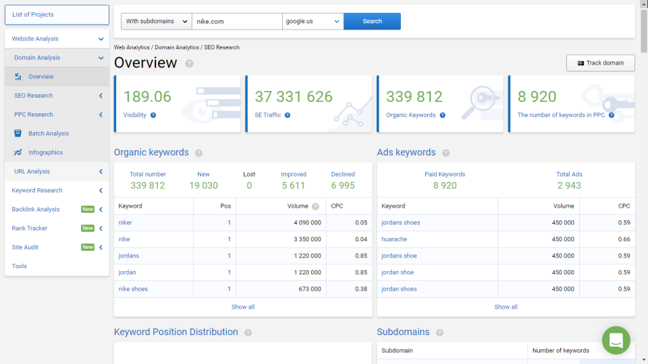Open the 'With subdomains' dropdown

[157, 22]
